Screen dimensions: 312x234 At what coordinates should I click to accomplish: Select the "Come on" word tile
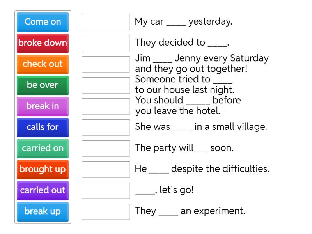(42, 22)
